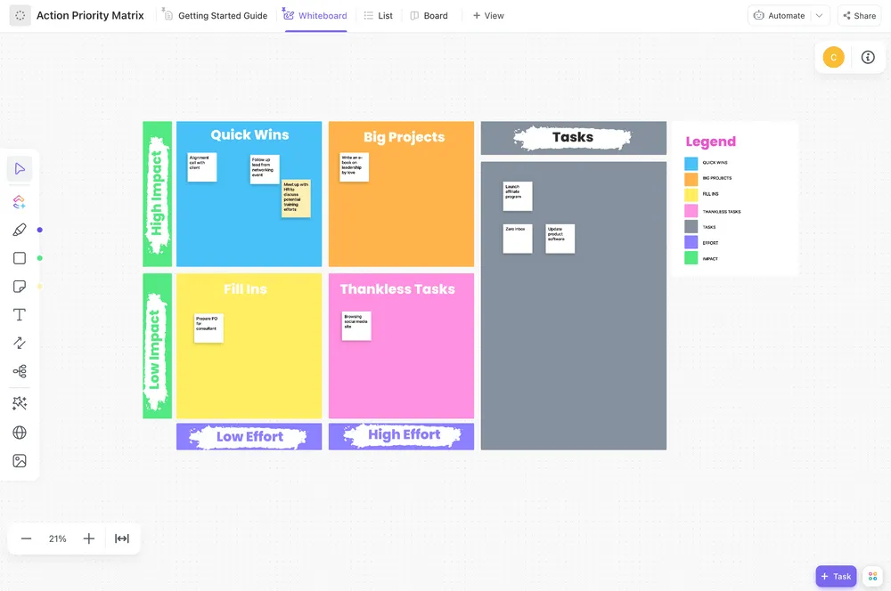Select the 'Zero inbox' sticky note
Image resolution: width=891 pixels, height=591 pixels.
518,239
